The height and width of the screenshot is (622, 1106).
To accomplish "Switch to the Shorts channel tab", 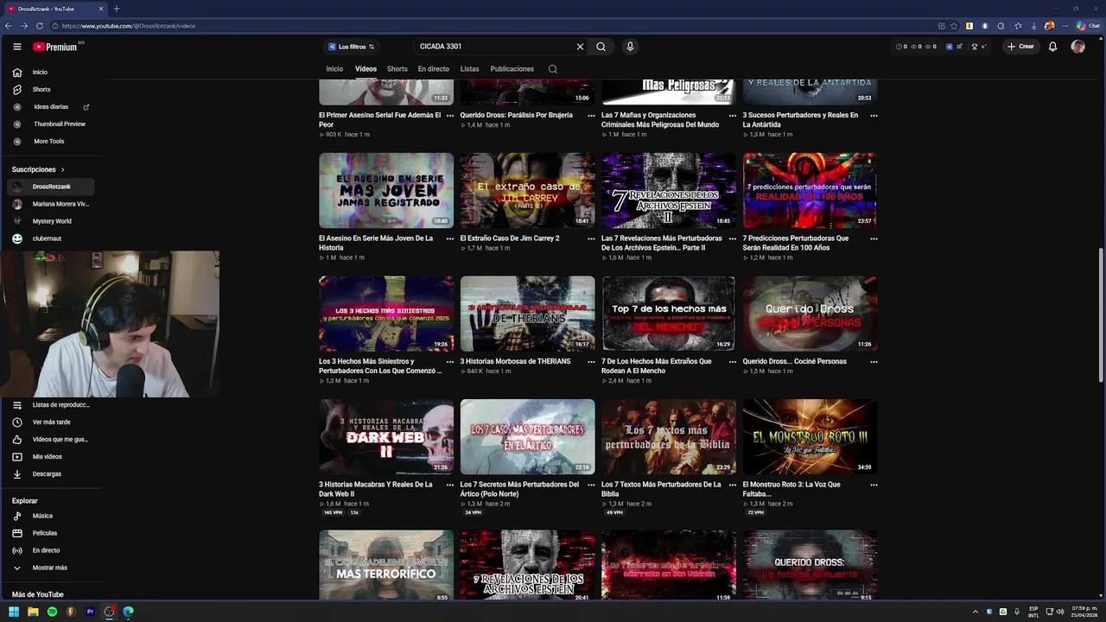I will click(x=397, y=69).
